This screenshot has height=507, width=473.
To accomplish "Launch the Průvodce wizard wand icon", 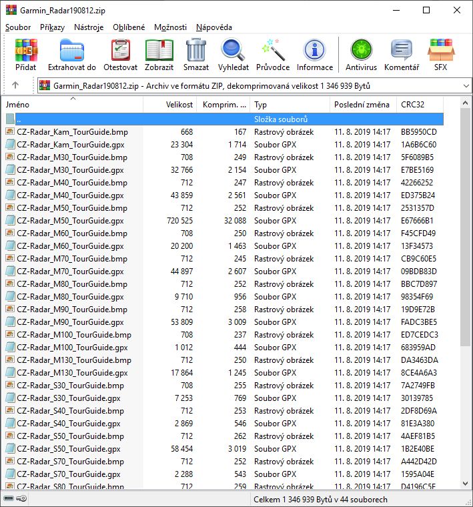I will pyautogui.click(x=273, y=49).
